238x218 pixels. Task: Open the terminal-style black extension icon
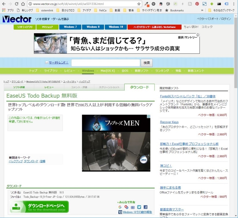[219, 4]
